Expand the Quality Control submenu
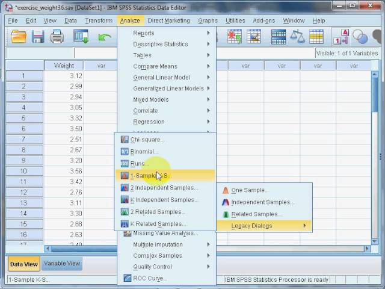 pos(209,266)
